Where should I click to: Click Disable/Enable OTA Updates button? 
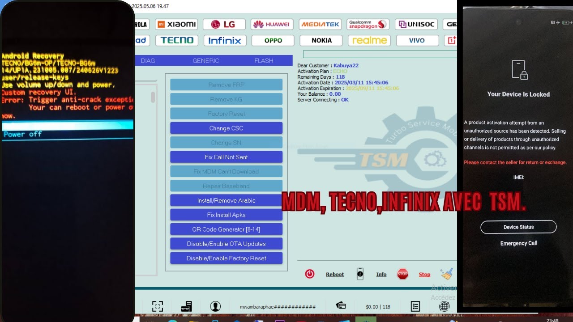[x=226, y=244]
